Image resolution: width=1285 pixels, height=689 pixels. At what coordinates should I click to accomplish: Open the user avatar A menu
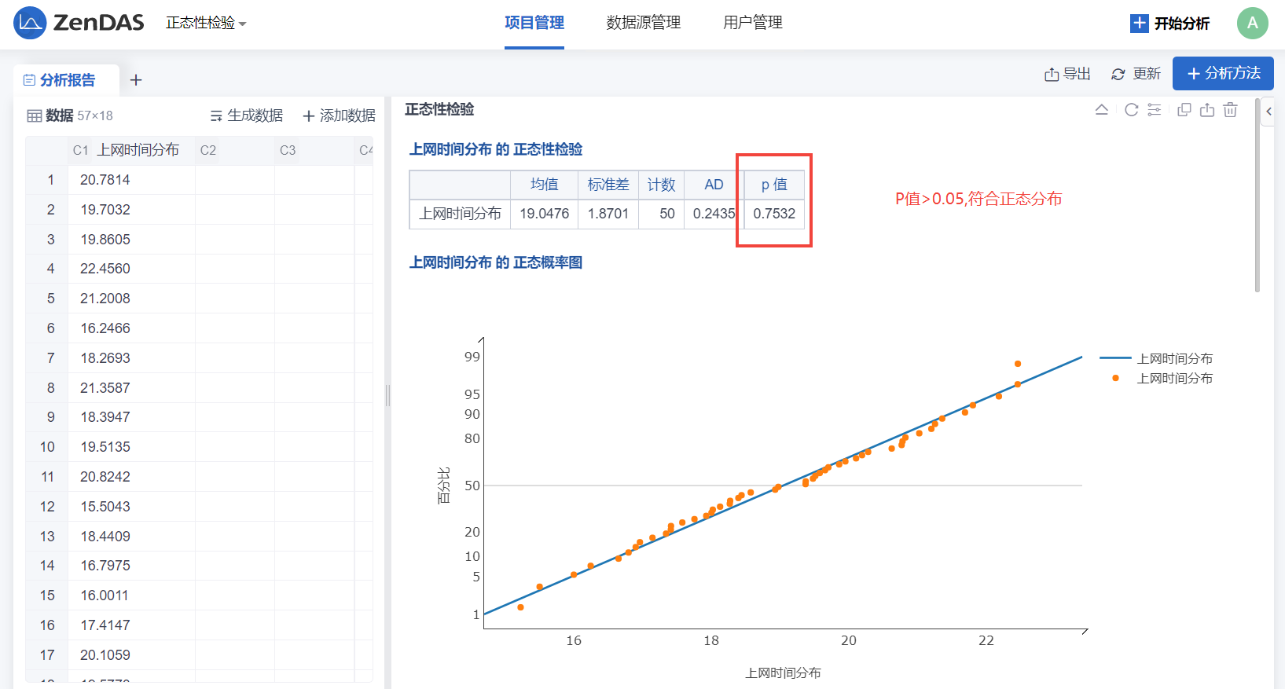coord(1252,24)
